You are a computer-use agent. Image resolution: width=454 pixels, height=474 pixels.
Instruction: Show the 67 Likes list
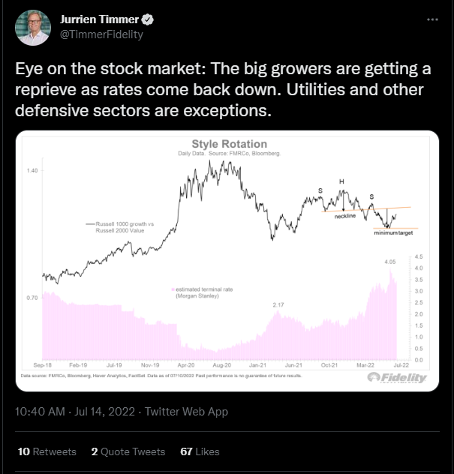click(x=199, y=451)
